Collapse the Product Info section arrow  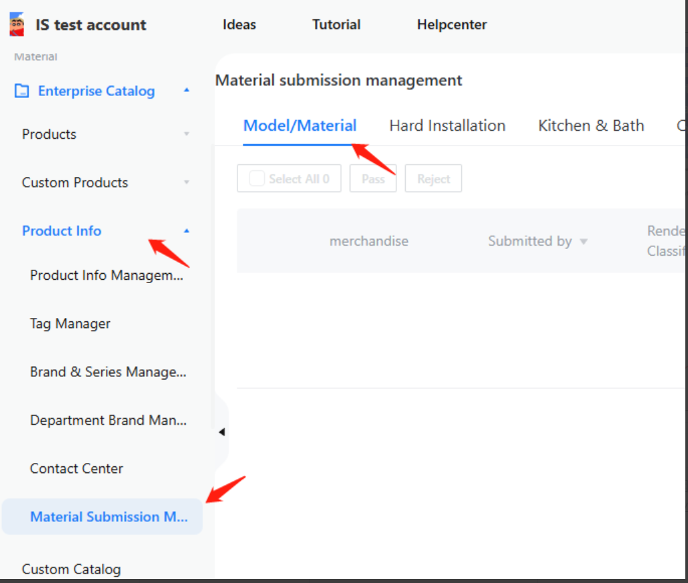(186, 231)
